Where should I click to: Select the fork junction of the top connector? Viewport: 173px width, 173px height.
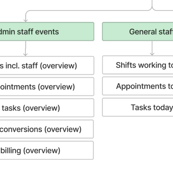[x=152, y=8]
